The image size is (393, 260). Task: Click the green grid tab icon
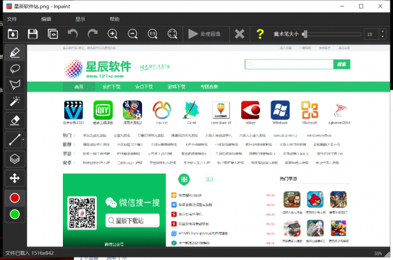(x=184, y=179)
